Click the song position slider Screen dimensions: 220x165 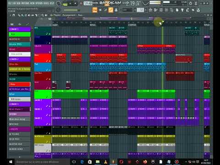[72, 10]
